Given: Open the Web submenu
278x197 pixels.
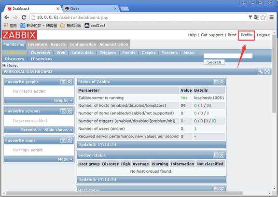Looking at the screenshot, I should 61,53.
